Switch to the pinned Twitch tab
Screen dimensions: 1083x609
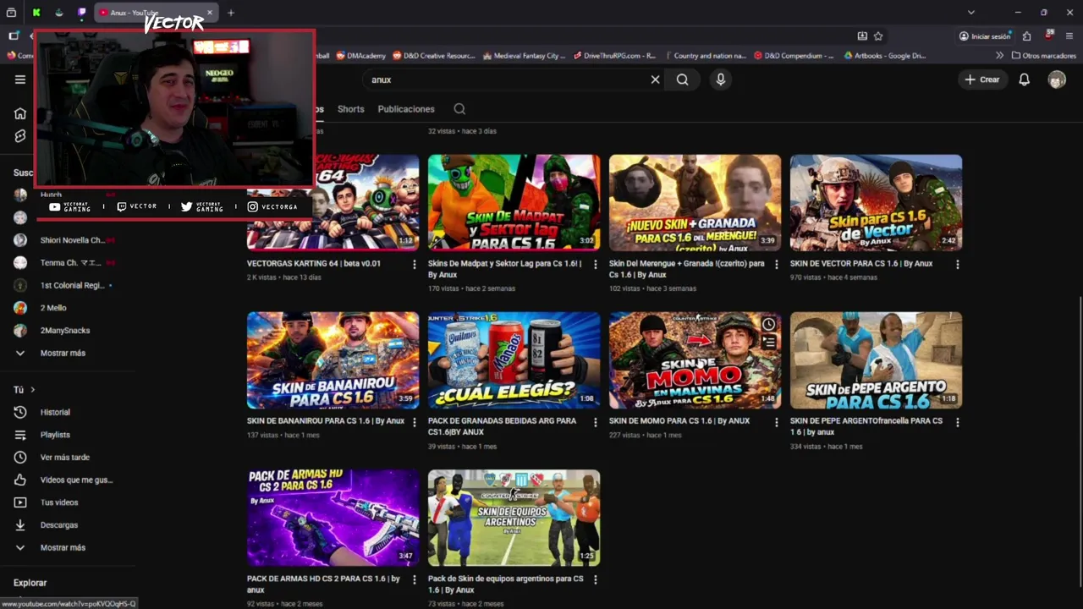pyautogui.click(x=81, y=13)
